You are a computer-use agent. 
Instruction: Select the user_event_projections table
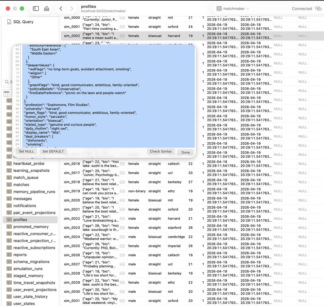35,290
